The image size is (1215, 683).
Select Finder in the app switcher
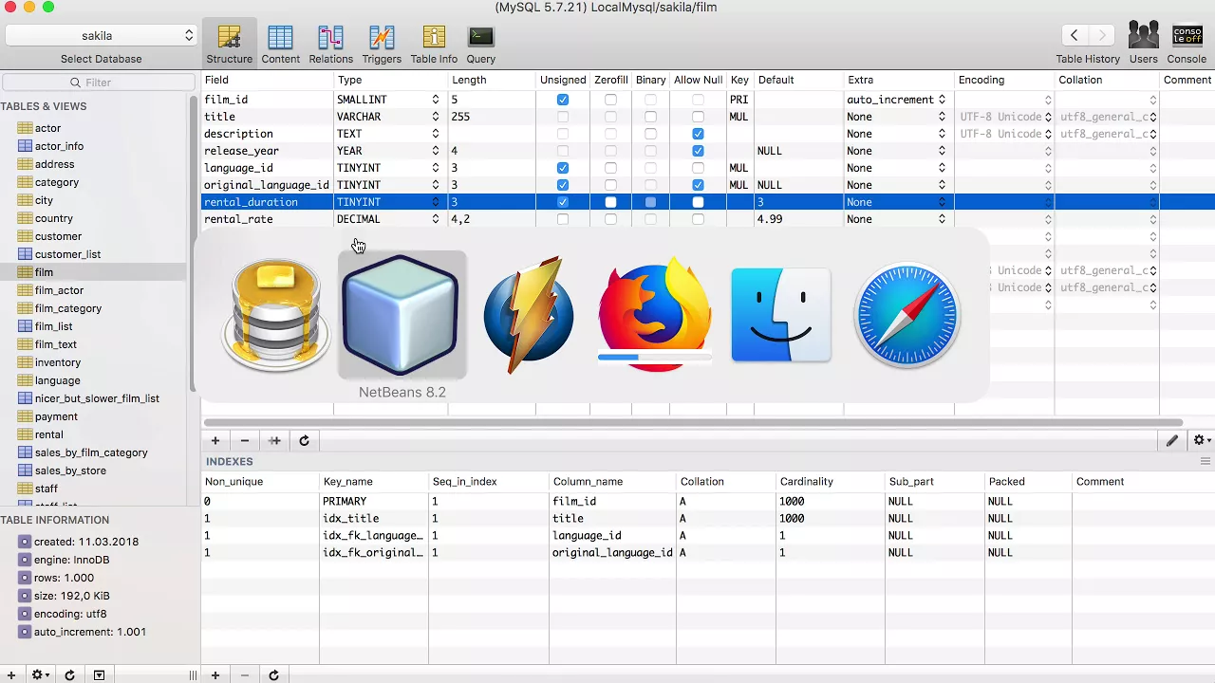click(x=781, y=315)
